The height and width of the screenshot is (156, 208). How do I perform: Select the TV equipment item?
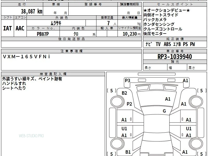pos(158,44)
